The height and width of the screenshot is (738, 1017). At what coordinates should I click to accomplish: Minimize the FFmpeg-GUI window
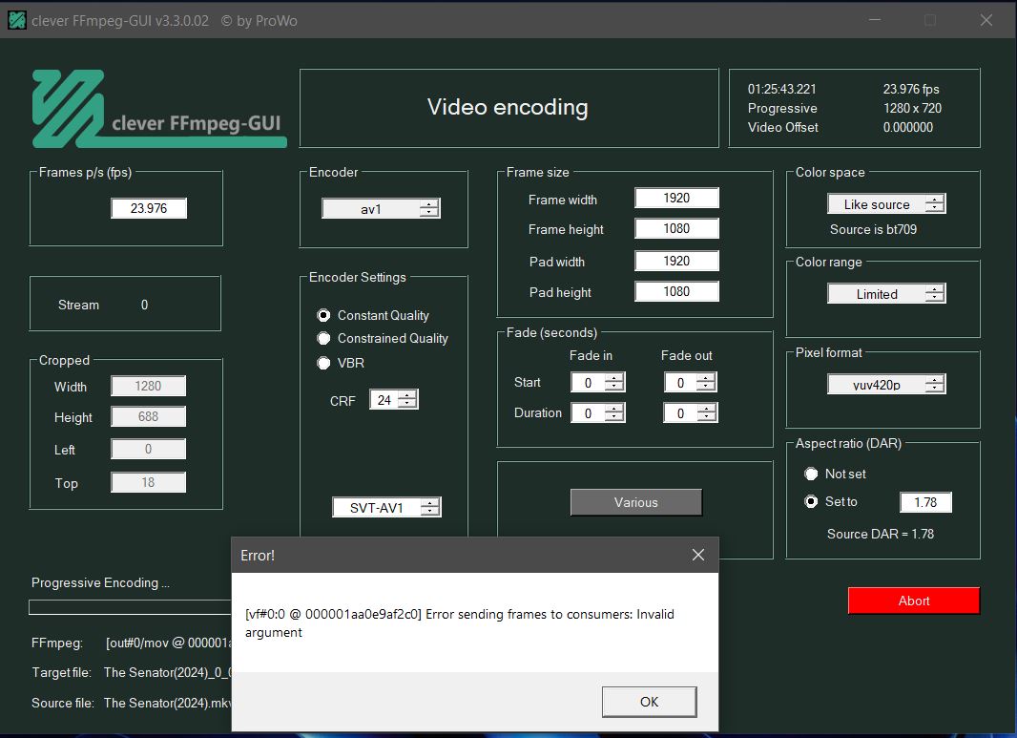[x=875, y=20]
